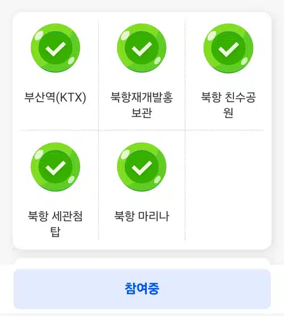284x316 pixels.
Task: Tap white checkmark inside 북항 세관첨탑 stamp
Action: coord(56,168)
